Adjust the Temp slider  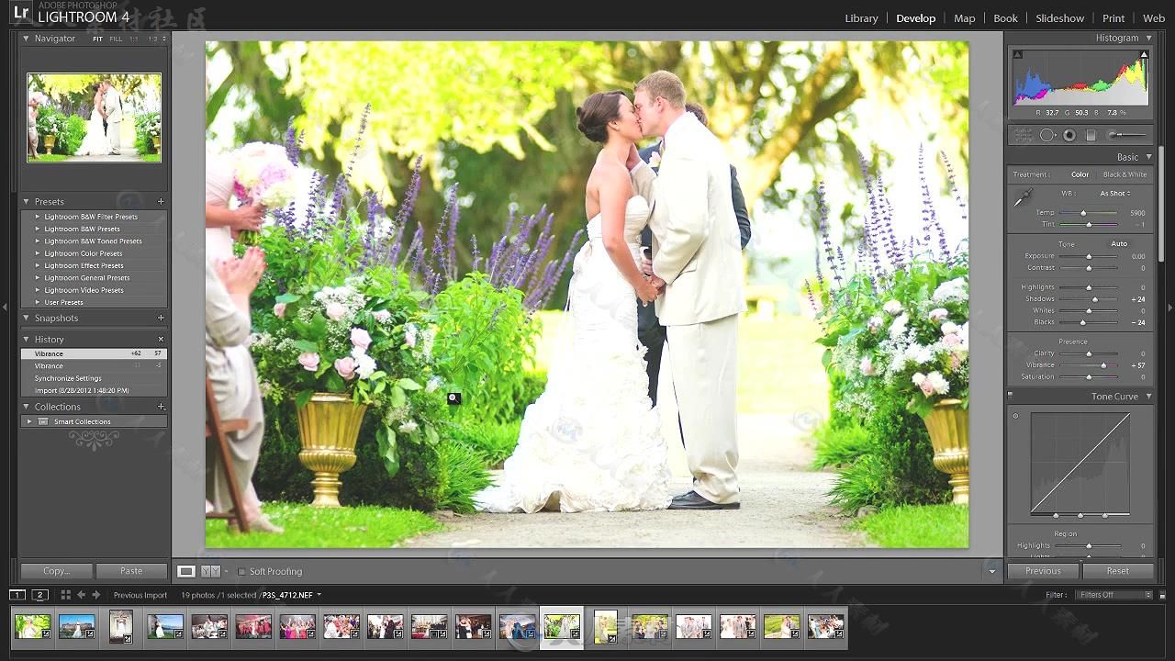coord(1085,213)
